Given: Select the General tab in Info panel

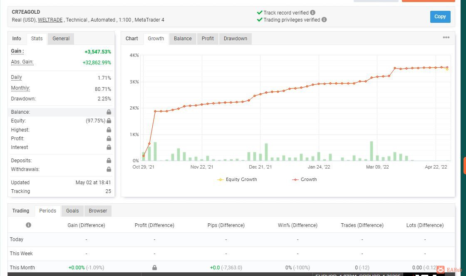Looking at the screenshot, I should point(61,39).
